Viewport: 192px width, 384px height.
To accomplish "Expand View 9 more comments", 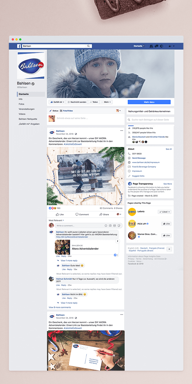I will (60, 307).
